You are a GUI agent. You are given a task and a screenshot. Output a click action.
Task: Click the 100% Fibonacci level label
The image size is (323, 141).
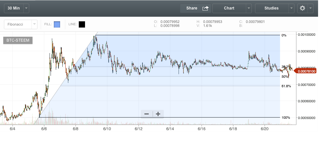286,117
